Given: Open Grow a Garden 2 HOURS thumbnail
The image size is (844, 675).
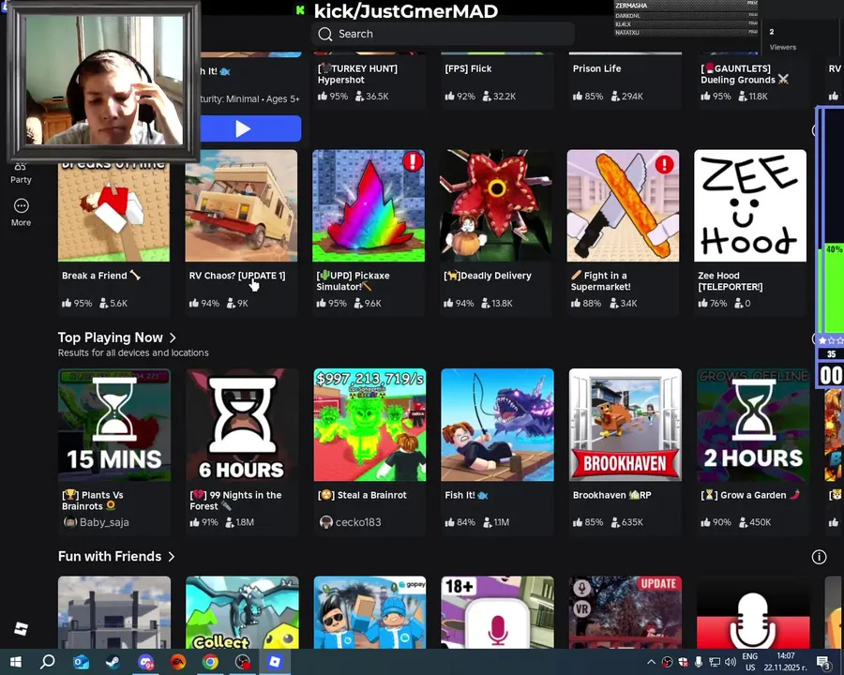Looking at the screenshot, I should [753, 425].
